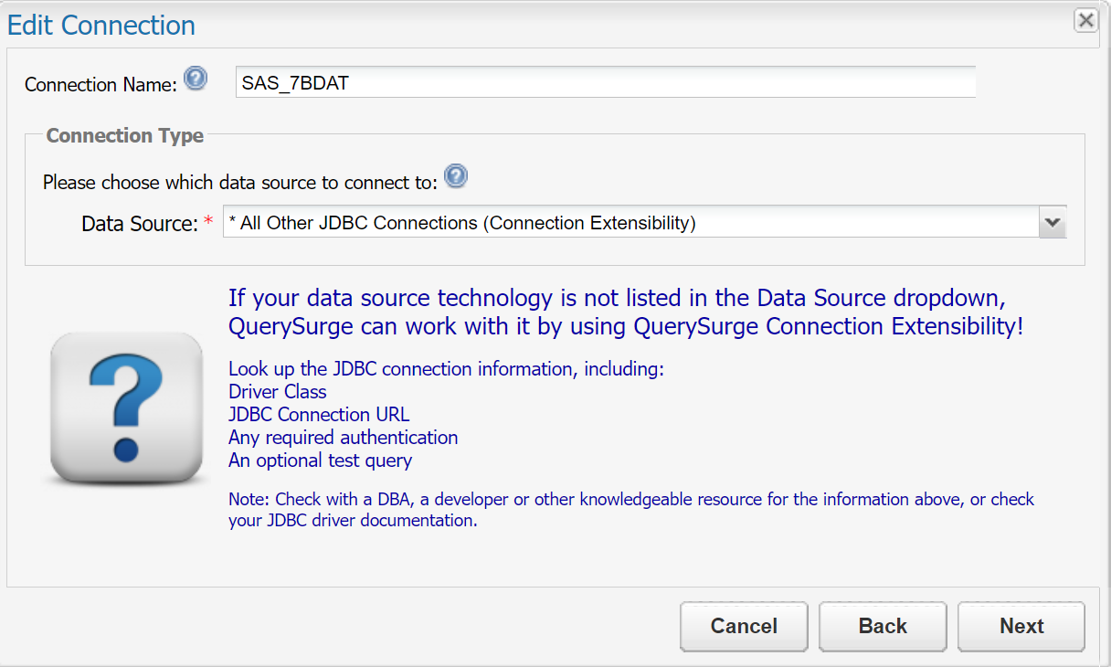Click into the SAS_7BDAT connection name field

tap(605, 82)
